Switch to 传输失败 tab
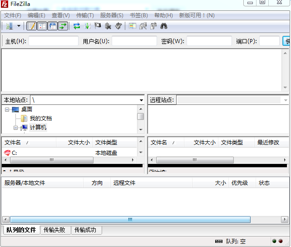 [55, 230]
